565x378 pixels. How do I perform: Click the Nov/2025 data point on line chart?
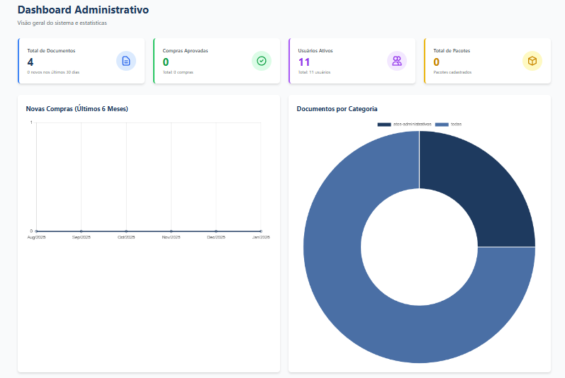pos(172,231)
